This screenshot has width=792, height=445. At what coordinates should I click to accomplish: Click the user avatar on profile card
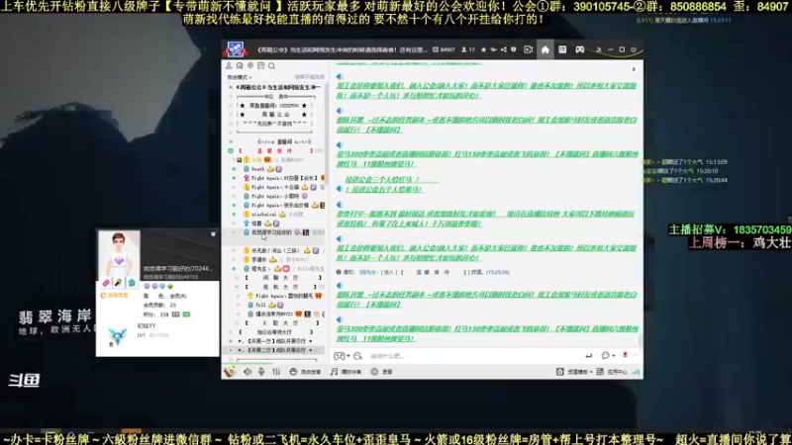pos(119,254)
